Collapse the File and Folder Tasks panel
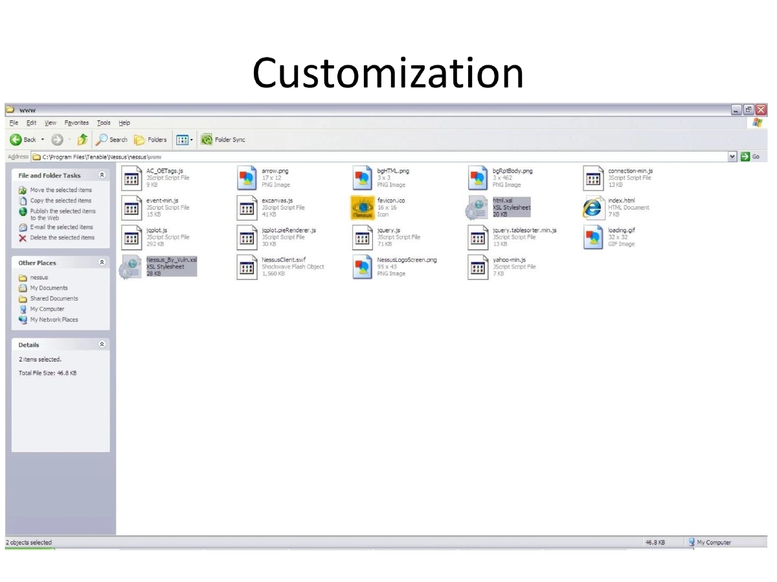 pos(102,175)
